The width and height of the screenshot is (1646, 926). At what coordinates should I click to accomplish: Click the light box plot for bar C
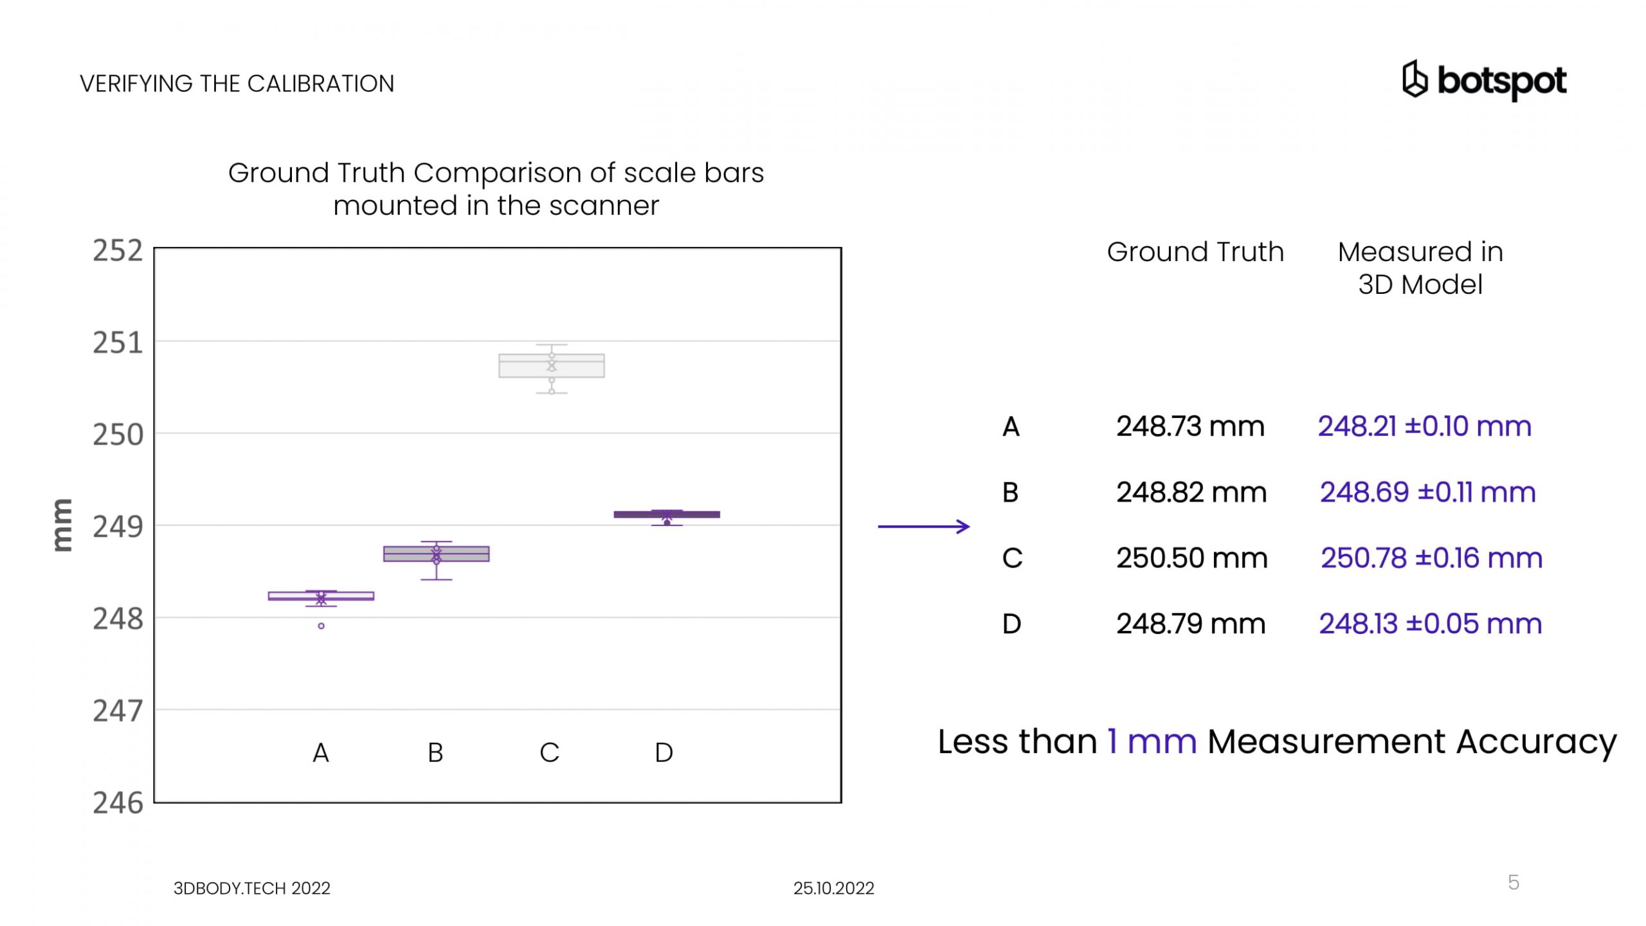[x=551, y=365]
